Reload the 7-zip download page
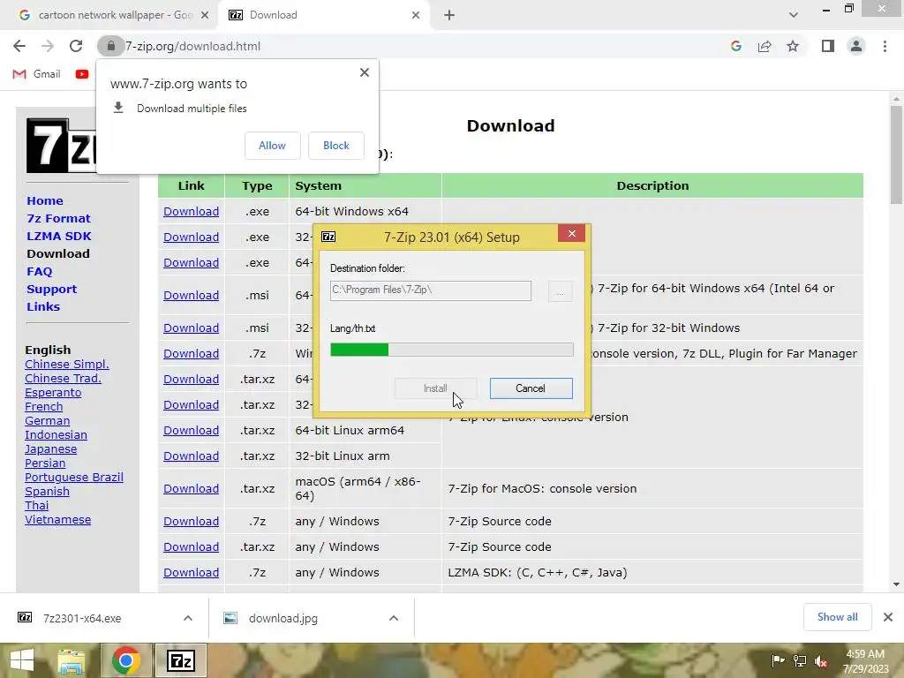The image size is (904, 678). (x=76, y=46)
